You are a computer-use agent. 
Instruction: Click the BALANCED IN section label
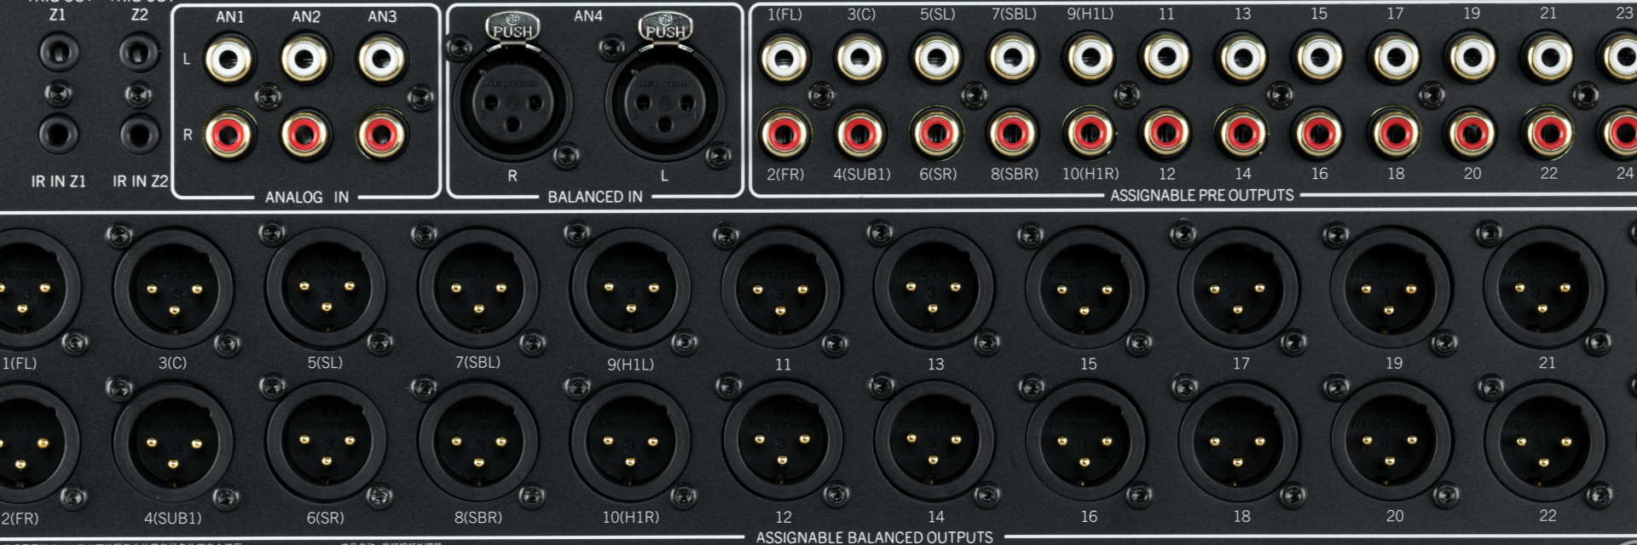[595, 197]
